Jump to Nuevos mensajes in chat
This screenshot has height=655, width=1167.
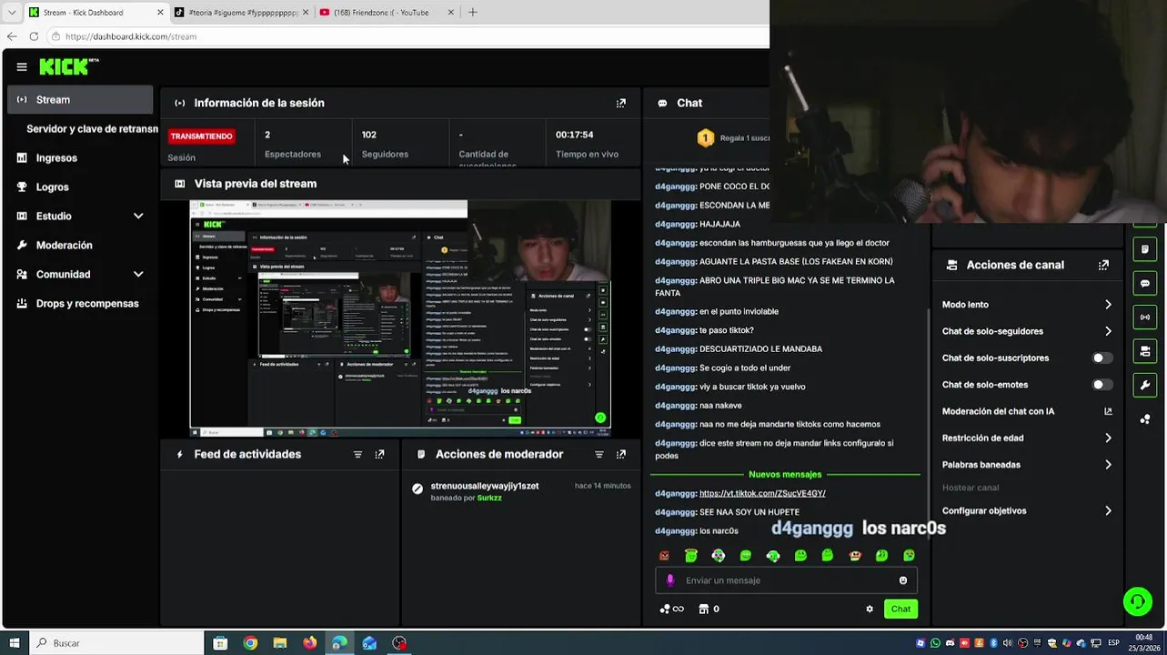pyautogui.click(x=785, y=475)
